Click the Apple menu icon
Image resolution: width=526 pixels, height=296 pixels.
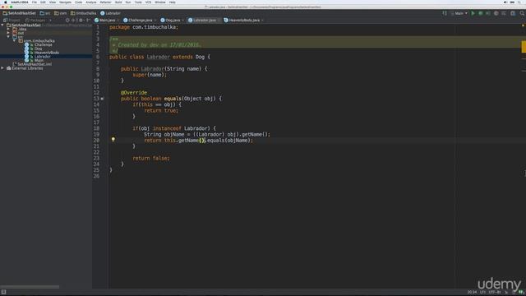pos(5,2)
